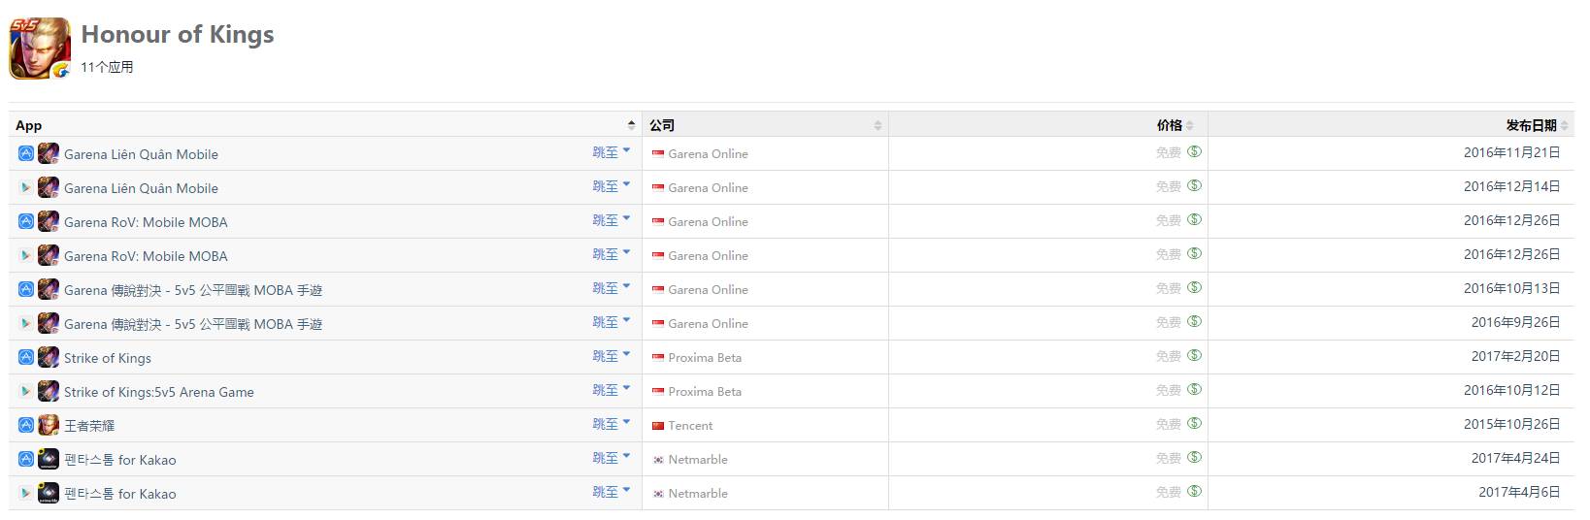The width and height of the screenshot is (1590, 520).
Task: Click the Honour of Kings page title
Action: click(178, 34)
